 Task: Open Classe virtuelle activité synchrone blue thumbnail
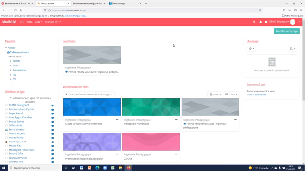(x=92, y=107)
